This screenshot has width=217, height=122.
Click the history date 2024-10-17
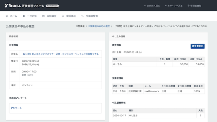tap(119, 115)
